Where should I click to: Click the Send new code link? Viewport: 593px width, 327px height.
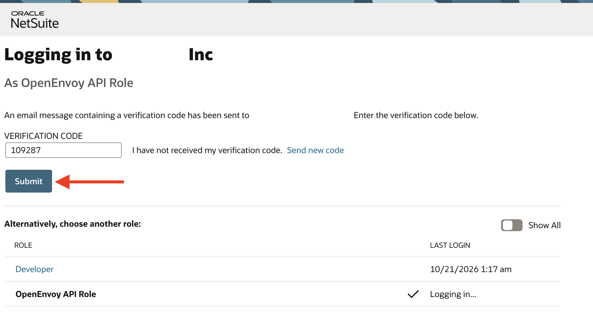coord(315,150)
